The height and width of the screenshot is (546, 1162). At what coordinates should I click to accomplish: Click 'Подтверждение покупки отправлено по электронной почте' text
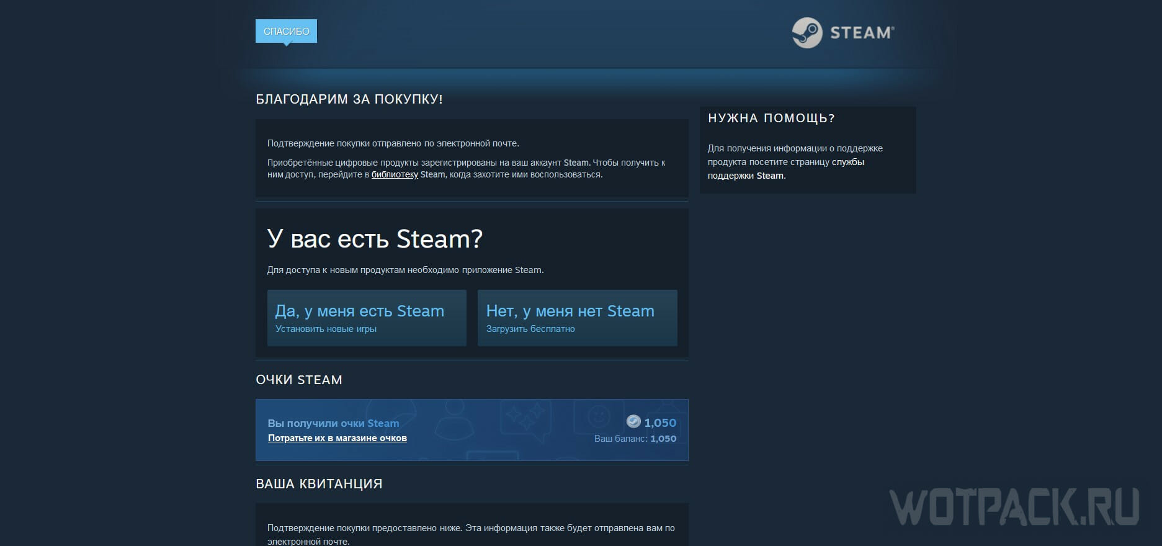click(393, 143)
